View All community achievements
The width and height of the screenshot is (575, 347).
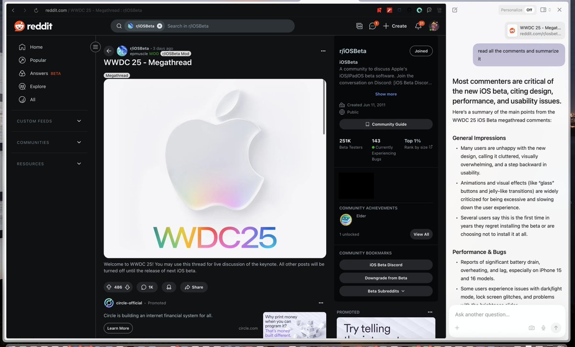[x=421, y=235]
